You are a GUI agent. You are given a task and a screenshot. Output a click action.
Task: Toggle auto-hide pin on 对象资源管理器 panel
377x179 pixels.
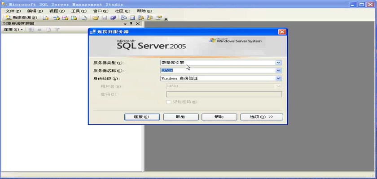click(131, 23)
